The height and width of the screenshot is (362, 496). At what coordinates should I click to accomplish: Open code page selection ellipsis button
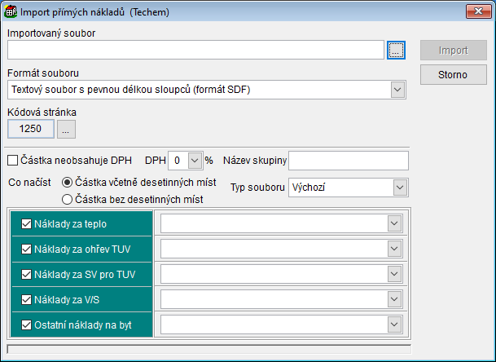pyautogui.click(x=67, y=129)
